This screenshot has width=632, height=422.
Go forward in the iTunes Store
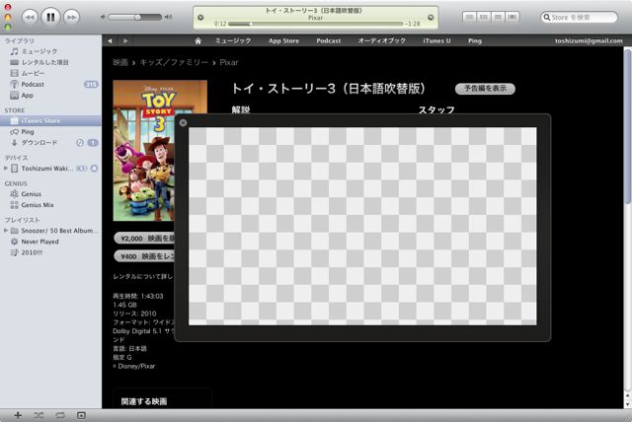click(x=125, y=40)
